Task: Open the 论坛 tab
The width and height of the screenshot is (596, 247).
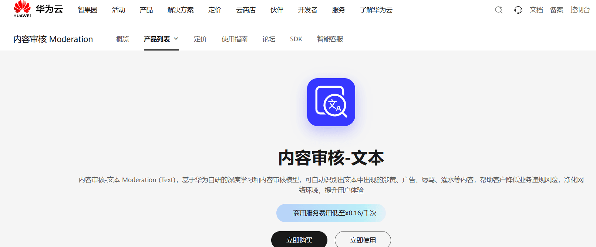Action: pyautogui.click(x=269, y=39)
